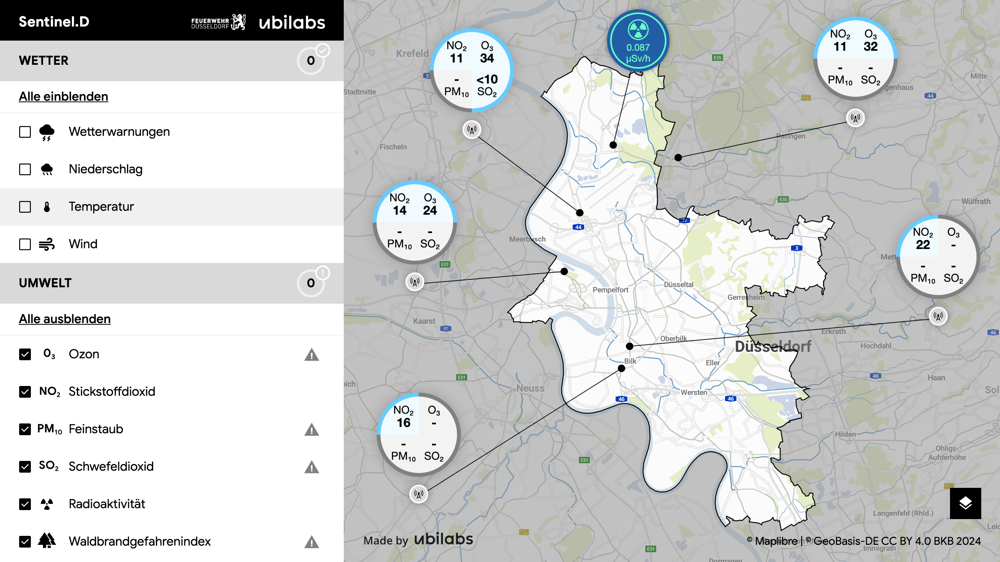Click antenna station icon near Erkrath
Image resolution: width=1000 pixels, height=562 pixels.
coord(938,316)
